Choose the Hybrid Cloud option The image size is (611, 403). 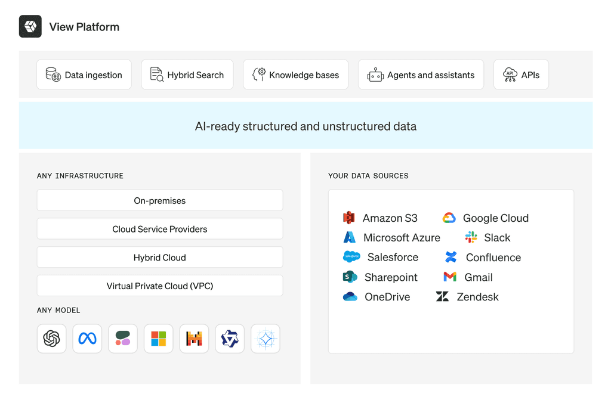[x=160, y=258]
